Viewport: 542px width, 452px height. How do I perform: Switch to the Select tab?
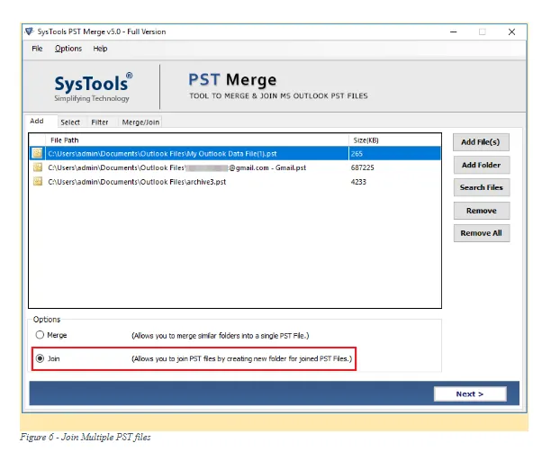tap(70, 122)
